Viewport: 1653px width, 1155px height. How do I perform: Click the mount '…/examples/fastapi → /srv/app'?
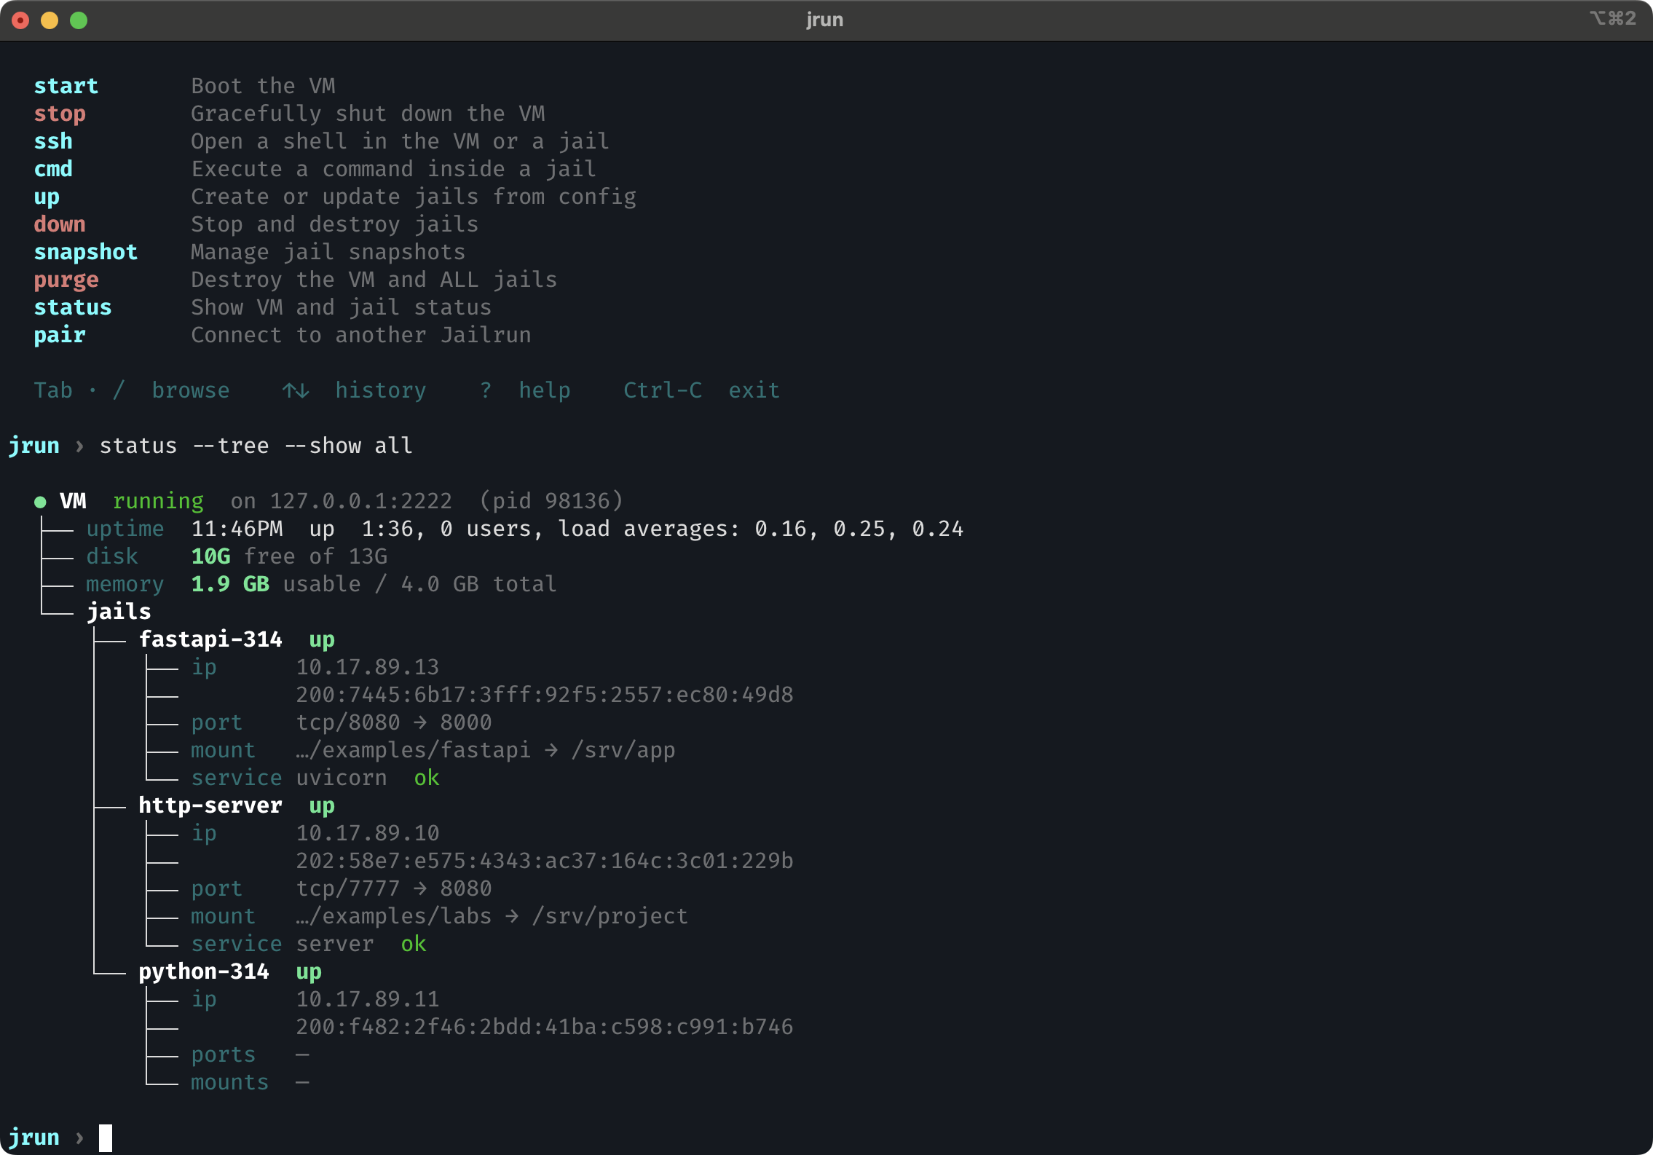(486, 750)
